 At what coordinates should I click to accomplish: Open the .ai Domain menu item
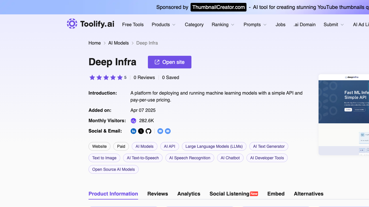click(x=304, y=25)
